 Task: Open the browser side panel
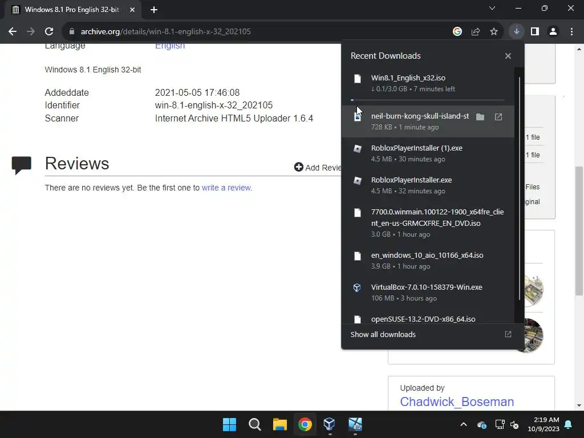coord(534,32)
